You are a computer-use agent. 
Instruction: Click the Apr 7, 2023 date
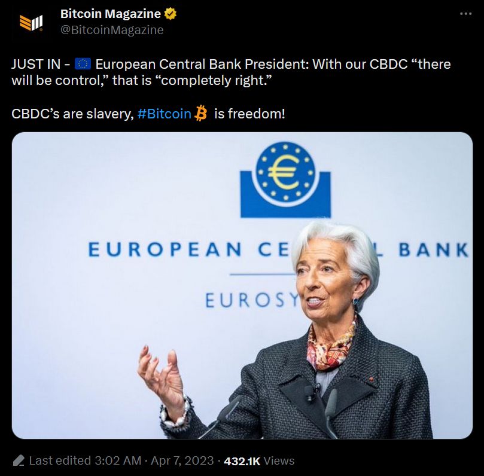tap(182, 460)
